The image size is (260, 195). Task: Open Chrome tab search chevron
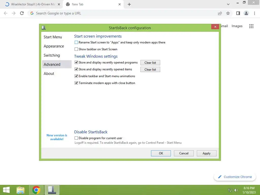click(x=228, y=4)
